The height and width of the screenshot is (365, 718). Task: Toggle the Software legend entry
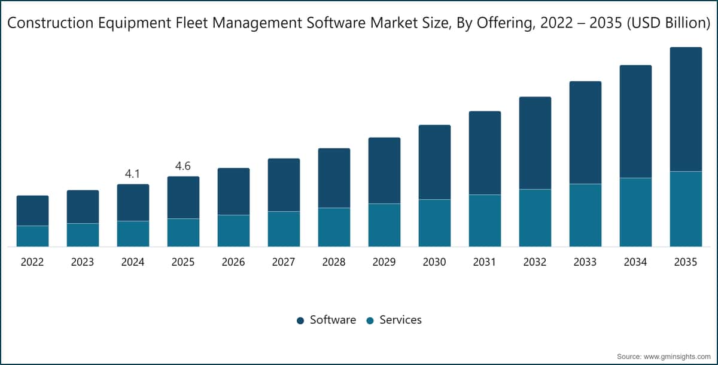click(x=326, y=320)
